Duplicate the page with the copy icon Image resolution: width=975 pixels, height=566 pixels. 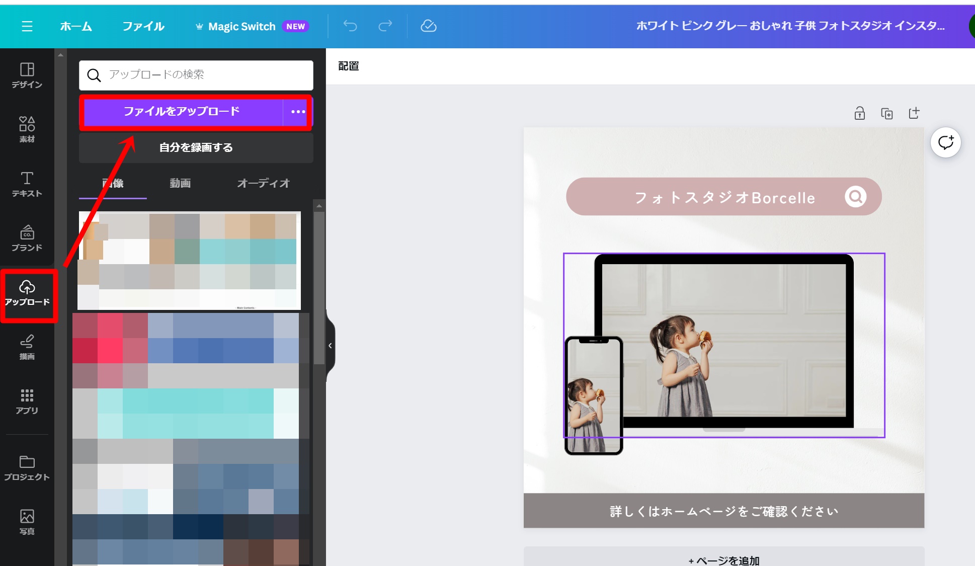pos(887,113)
